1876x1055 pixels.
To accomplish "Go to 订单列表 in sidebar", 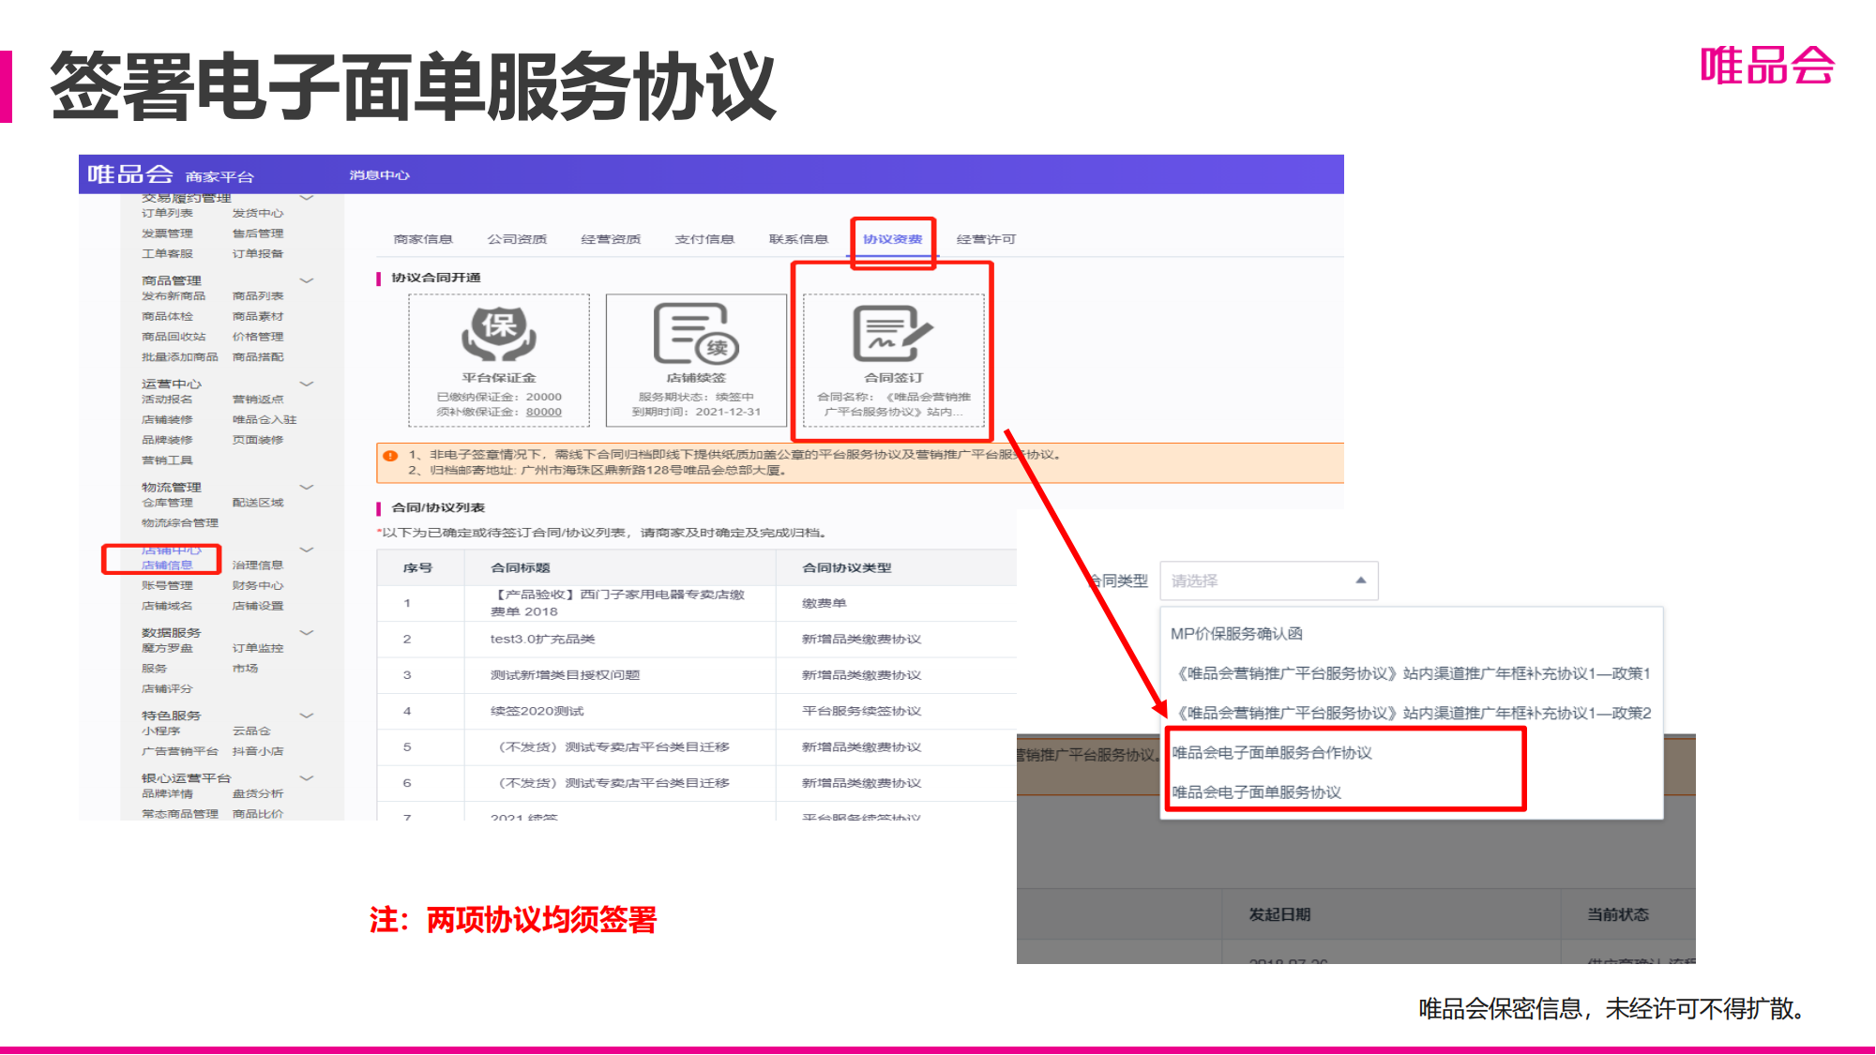I will pyautogui.click(x=167, y=213).
